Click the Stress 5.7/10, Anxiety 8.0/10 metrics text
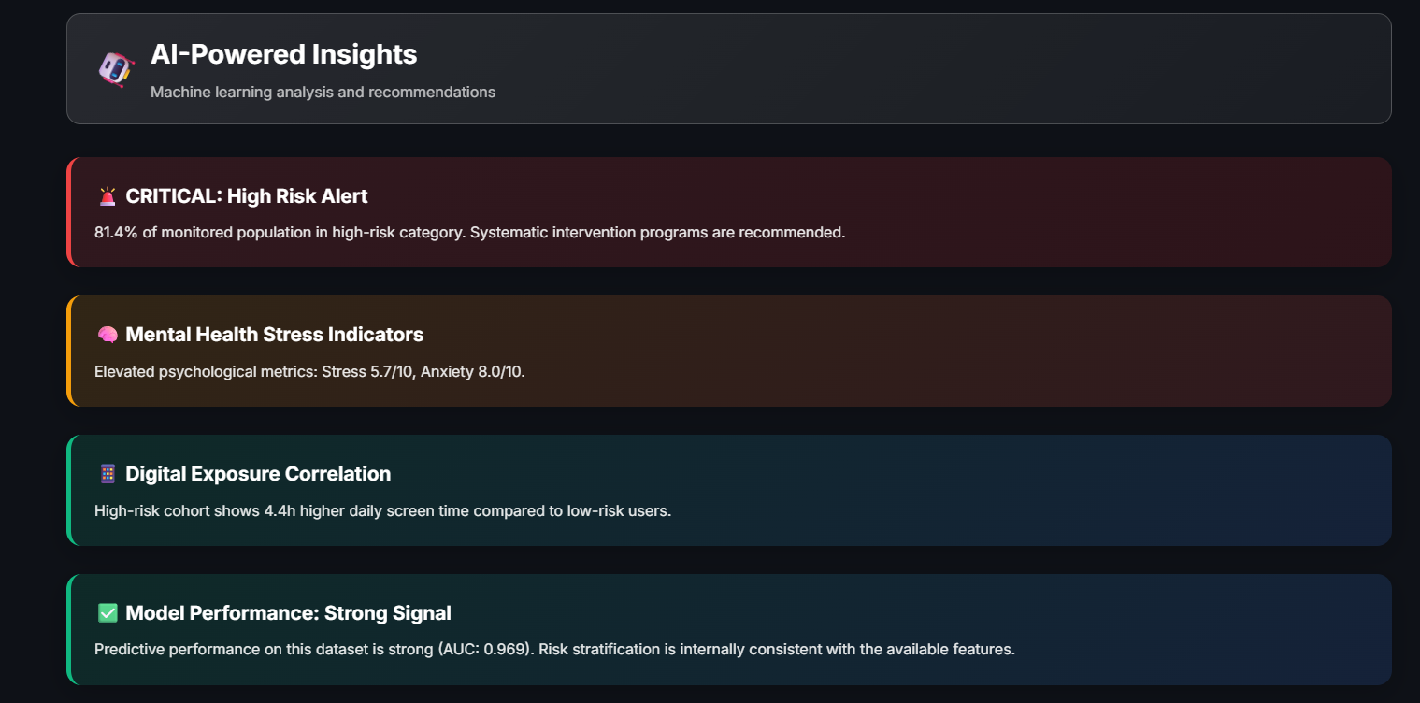This screenshot has height=703, width=1420. coord(423,371)
